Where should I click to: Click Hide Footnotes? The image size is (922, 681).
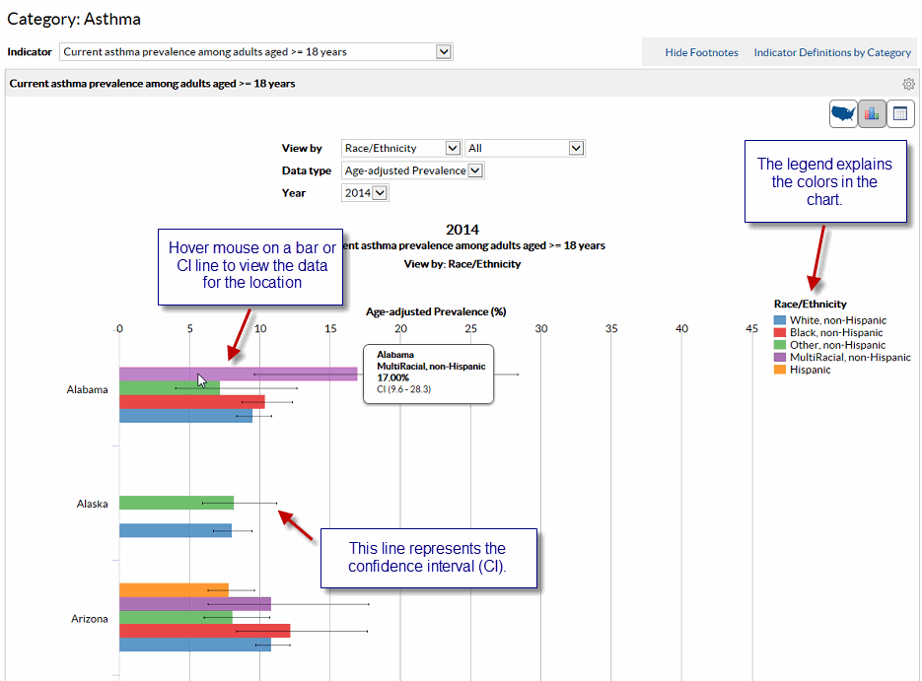[x=701, y=51]
